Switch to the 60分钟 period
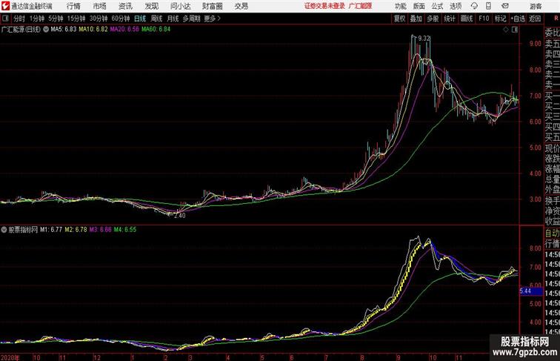Screen dimensions: 560x361 point(121,19)
